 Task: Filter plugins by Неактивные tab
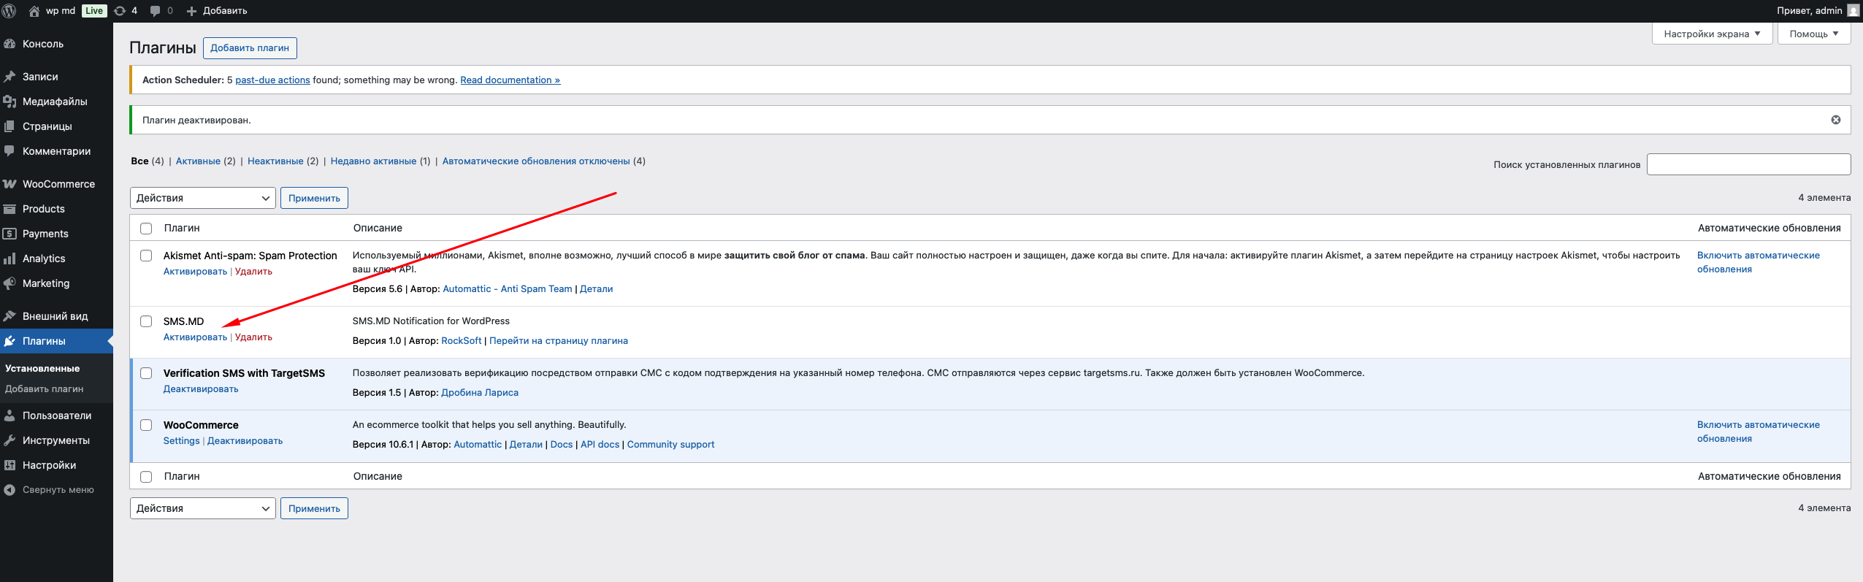[x=275, y=161]
